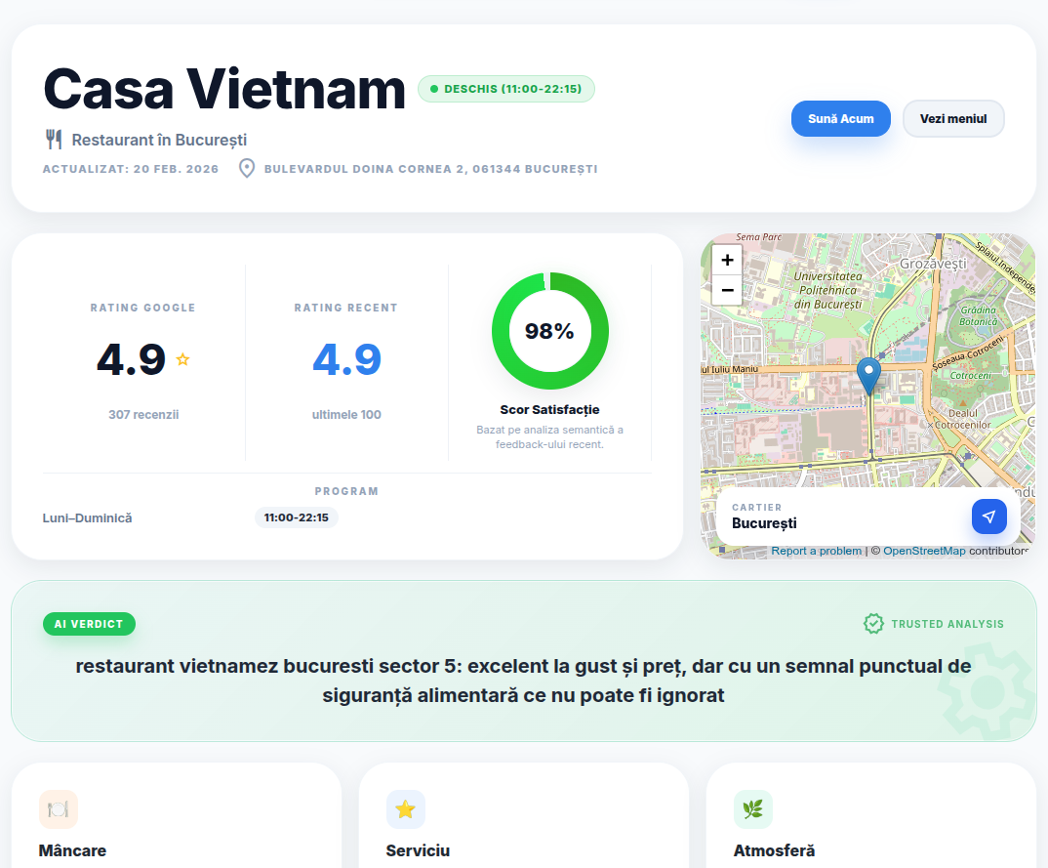The image size is (1048, 868).
Task: Zoom out on the map
Action: point(727,290)
